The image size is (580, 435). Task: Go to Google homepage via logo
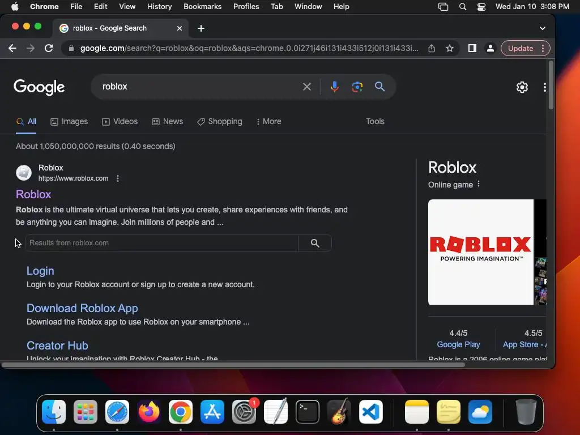[x=39, y=87]
